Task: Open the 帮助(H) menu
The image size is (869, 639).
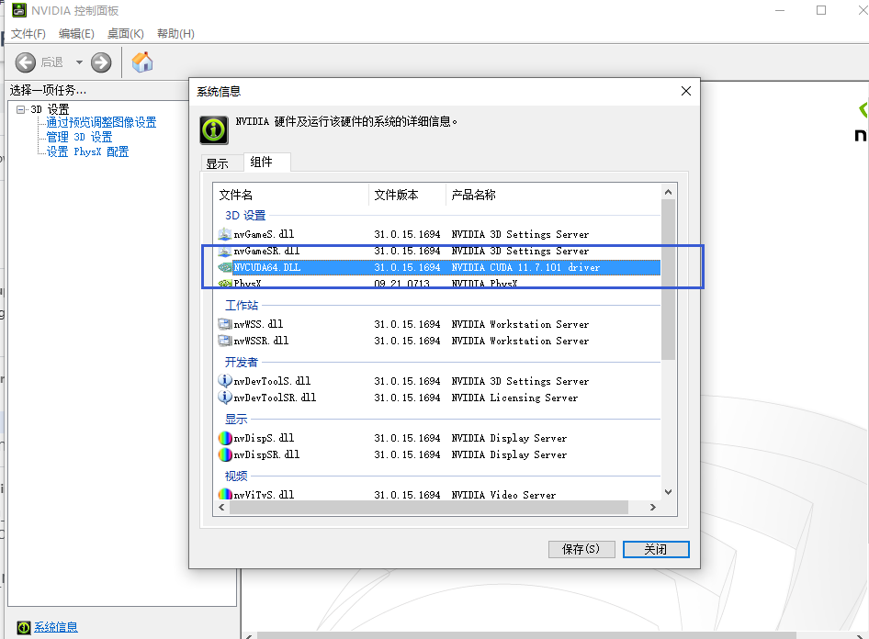Action: pyautogui.click(x=175, y=34)
